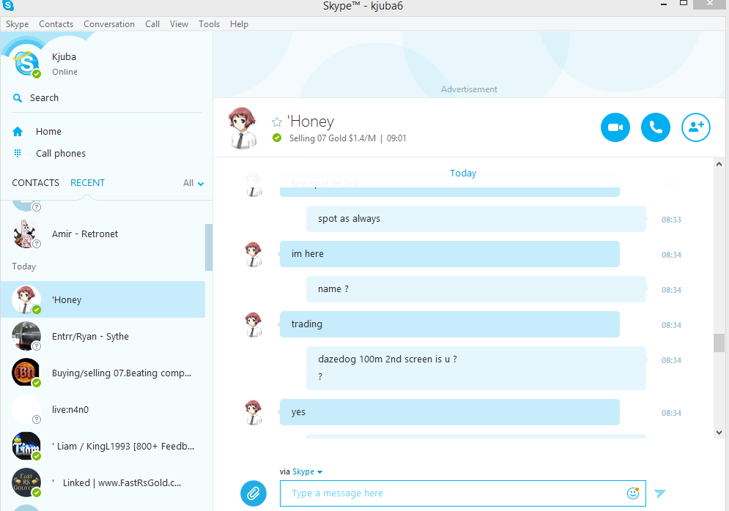Screen dimensions: 729x511
Task: Click the Type a message here box
Action: tap(462, 493)
